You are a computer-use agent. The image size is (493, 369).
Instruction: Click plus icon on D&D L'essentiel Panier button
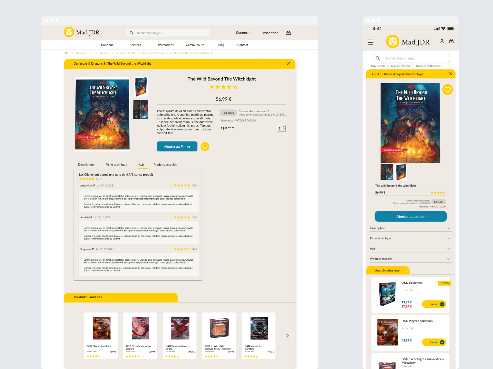pos(442,304)
